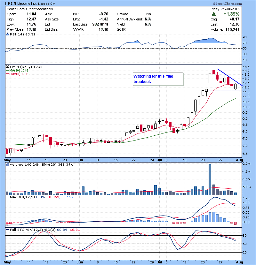Click the Stochastic axis 80 label
The width and height of the screenshot is (256, 265).
(245, 235)
